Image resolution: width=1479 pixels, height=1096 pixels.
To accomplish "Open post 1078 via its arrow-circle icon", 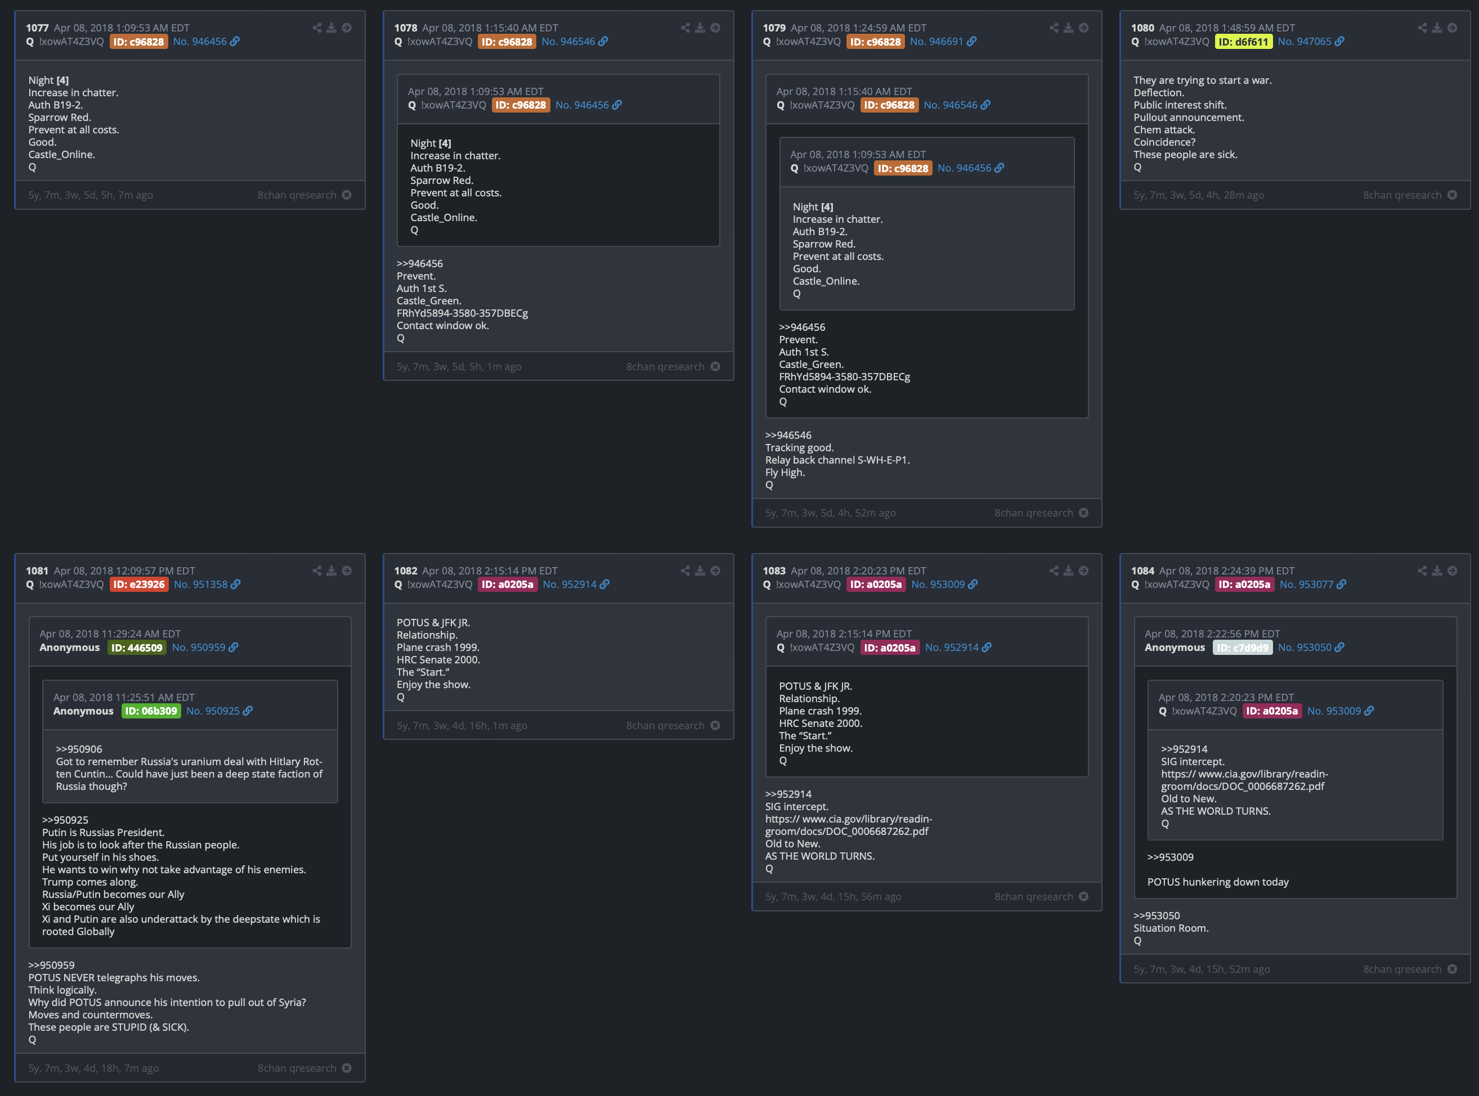I will click(715, 28).
